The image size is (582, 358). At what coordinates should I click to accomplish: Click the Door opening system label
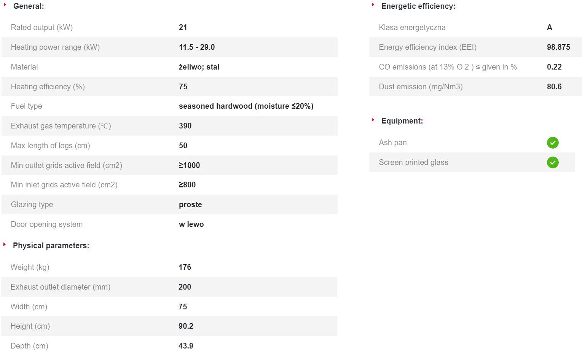point(46,225)
